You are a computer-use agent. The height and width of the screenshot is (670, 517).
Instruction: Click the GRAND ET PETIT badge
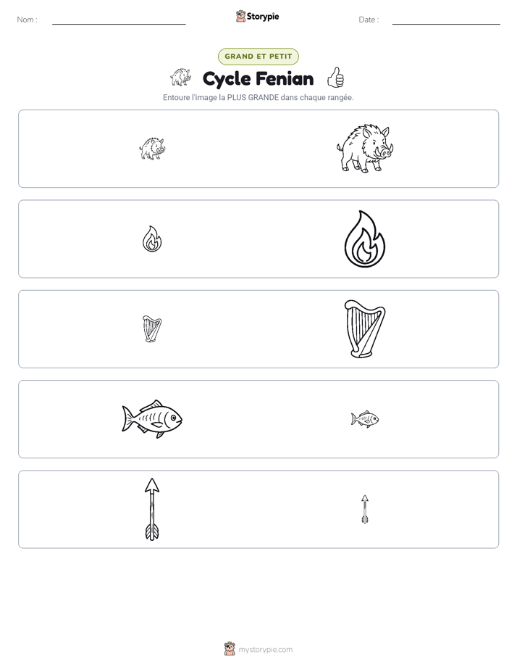pyautogui.click(x=258, y=57)
